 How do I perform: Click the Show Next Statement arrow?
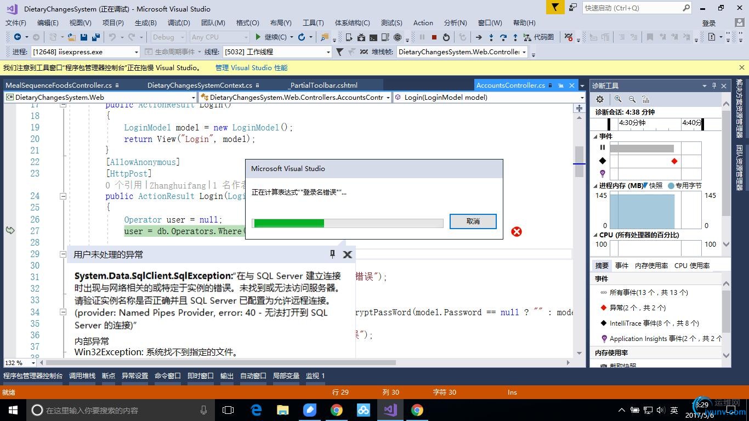(x=479, y=37)
